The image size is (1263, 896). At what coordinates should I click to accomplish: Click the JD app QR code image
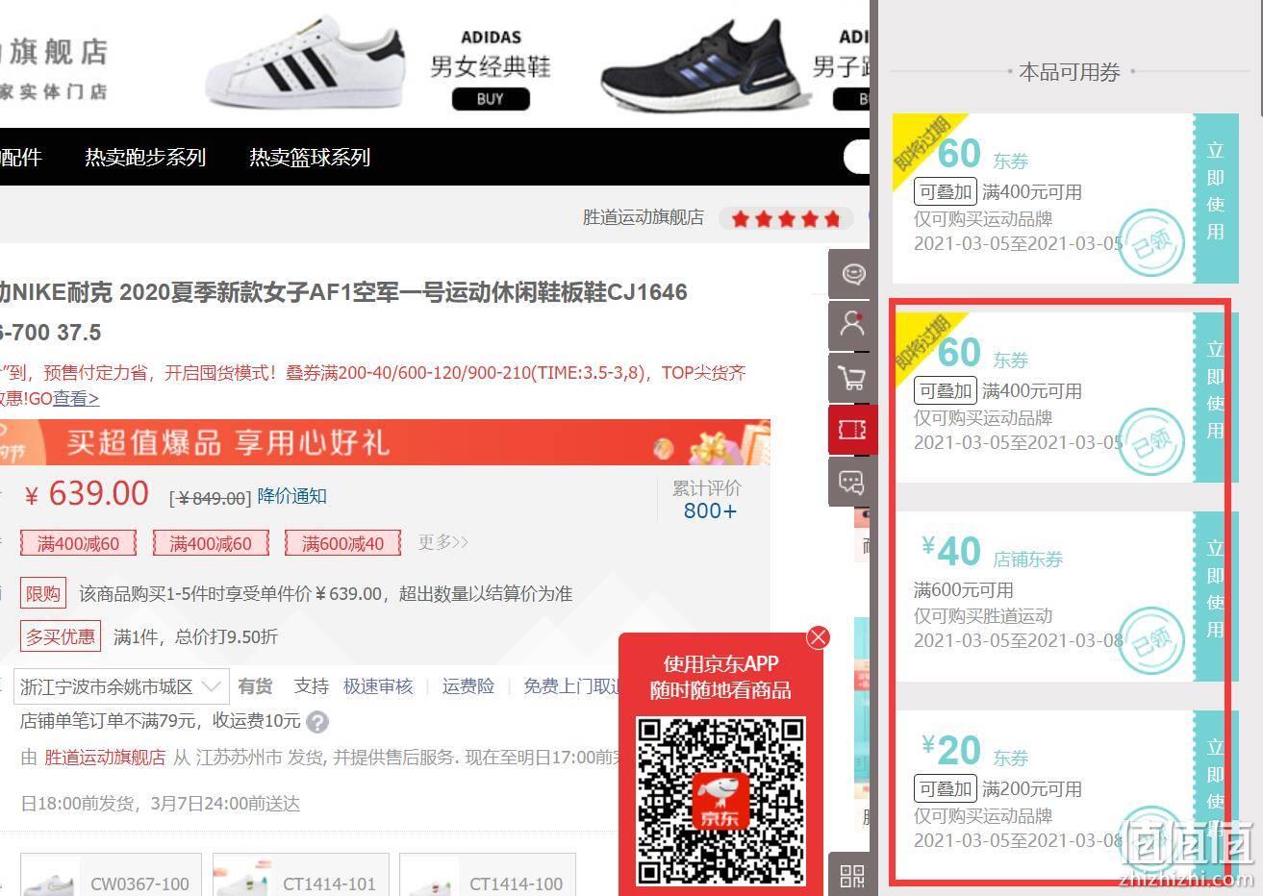pyautogui.click(x=720, y=801)
